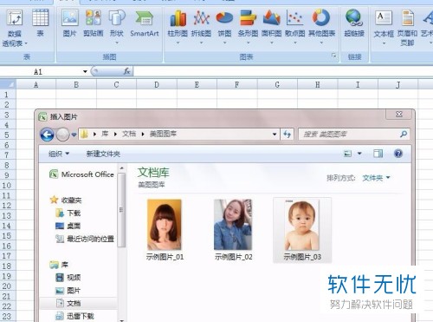Change arrange by (文件夹) dropdown
Screen dimensions: 433x322
[x=376, y=178]
